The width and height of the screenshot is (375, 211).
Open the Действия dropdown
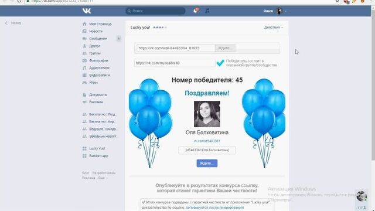274,28
